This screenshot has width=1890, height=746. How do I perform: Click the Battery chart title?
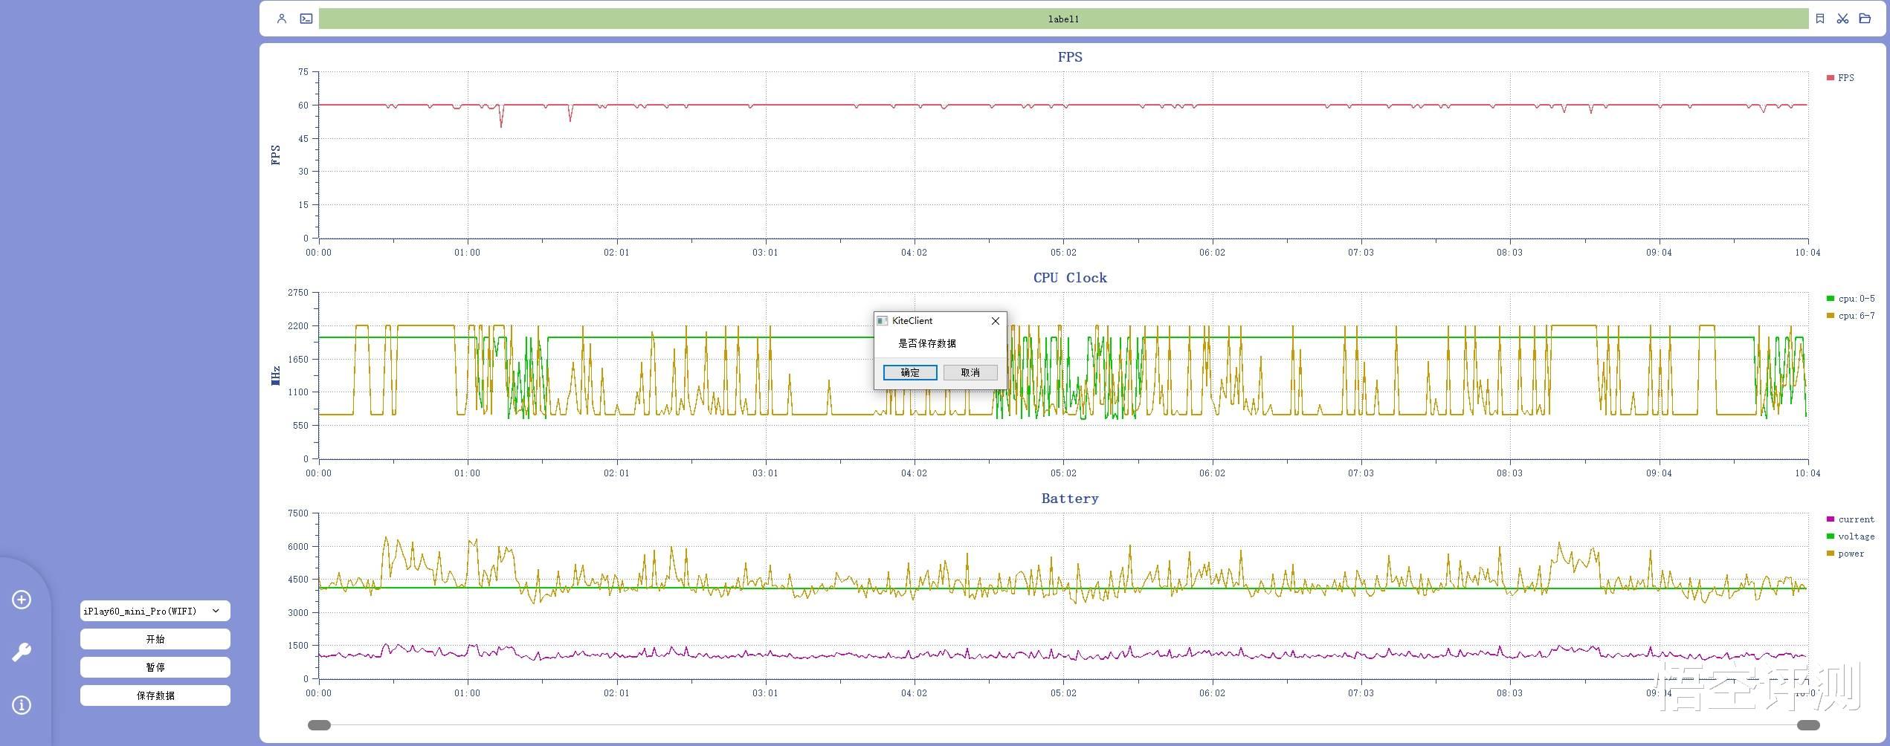click(x=1070, y=499)
